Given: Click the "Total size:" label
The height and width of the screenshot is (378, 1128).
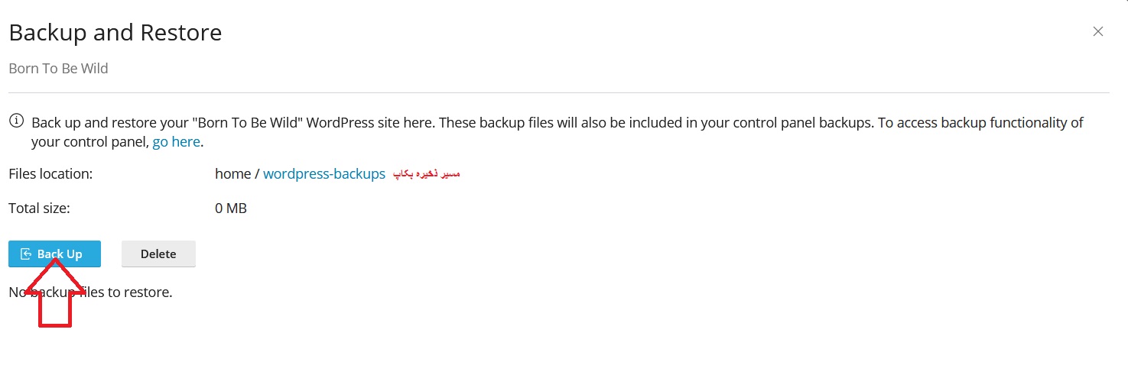Looking at the screenshot, I should 39,208.
